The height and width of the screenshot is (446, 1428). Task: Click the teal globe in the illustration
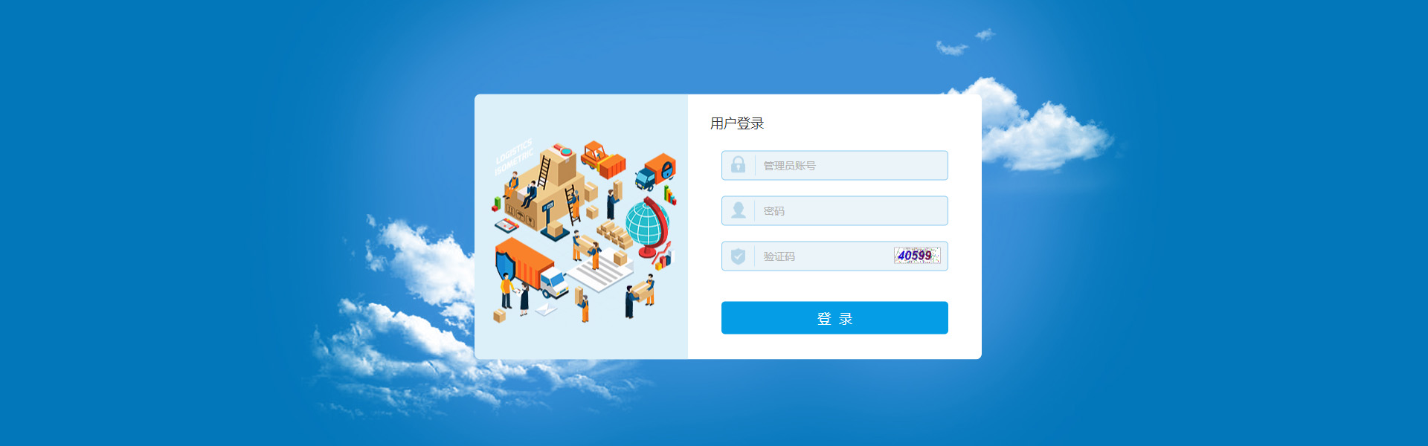click(646, 224)
